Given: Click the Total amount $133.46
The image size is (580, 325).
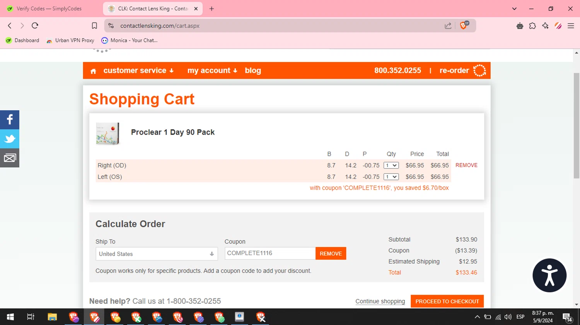Looking at the screenshot, I should [x=466, y=273].
